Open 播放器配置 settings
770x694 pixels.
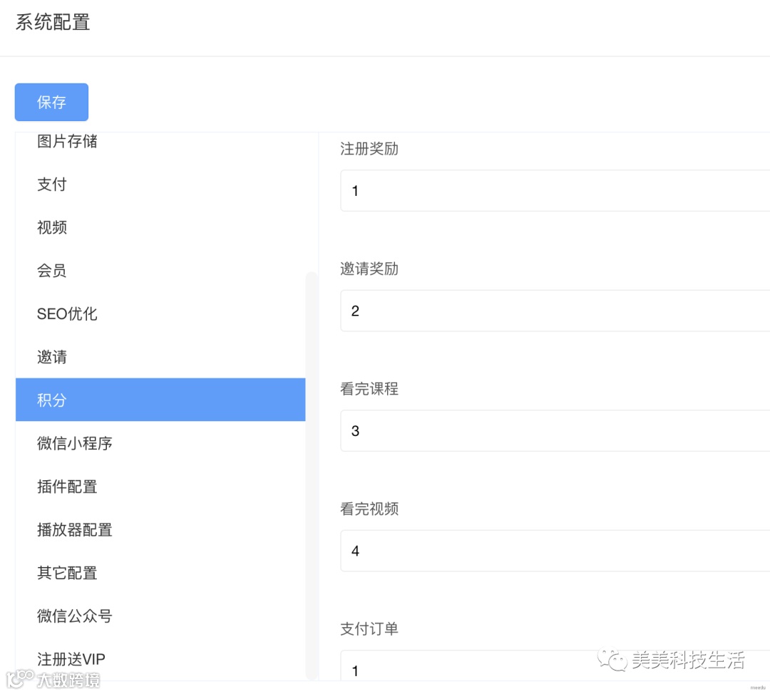(75, 530)
